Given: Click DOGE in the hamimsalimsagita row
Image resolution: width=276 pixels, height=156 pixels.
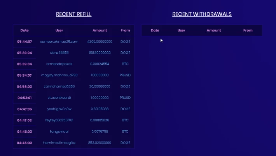Looking at the screenshot, I should pyautogui.click(x=125, y=143).
